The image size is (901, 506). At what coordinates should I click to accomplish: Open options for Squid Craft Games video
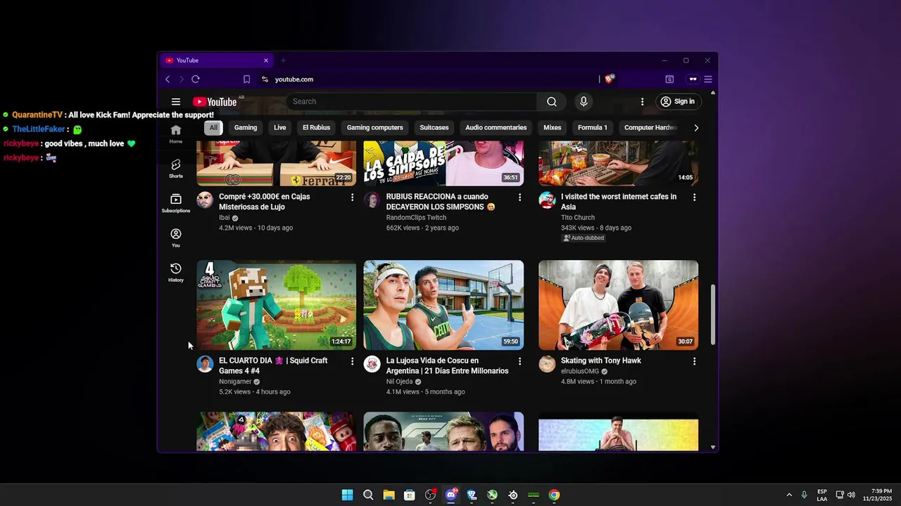353,361
